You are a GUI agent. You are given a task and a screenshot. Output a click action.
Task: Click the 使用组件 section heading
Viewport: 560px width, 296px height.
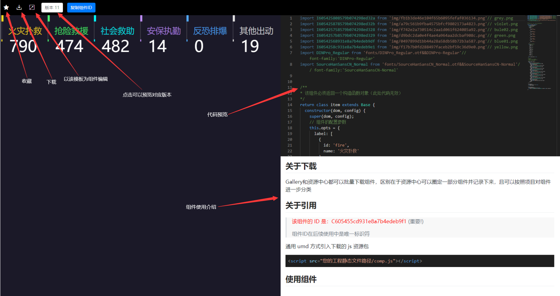point(301,279)
